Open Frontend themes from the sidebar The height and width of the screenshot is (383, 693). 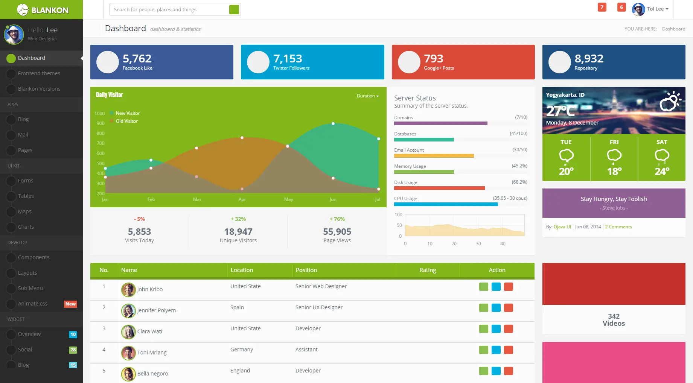point(39,73)
